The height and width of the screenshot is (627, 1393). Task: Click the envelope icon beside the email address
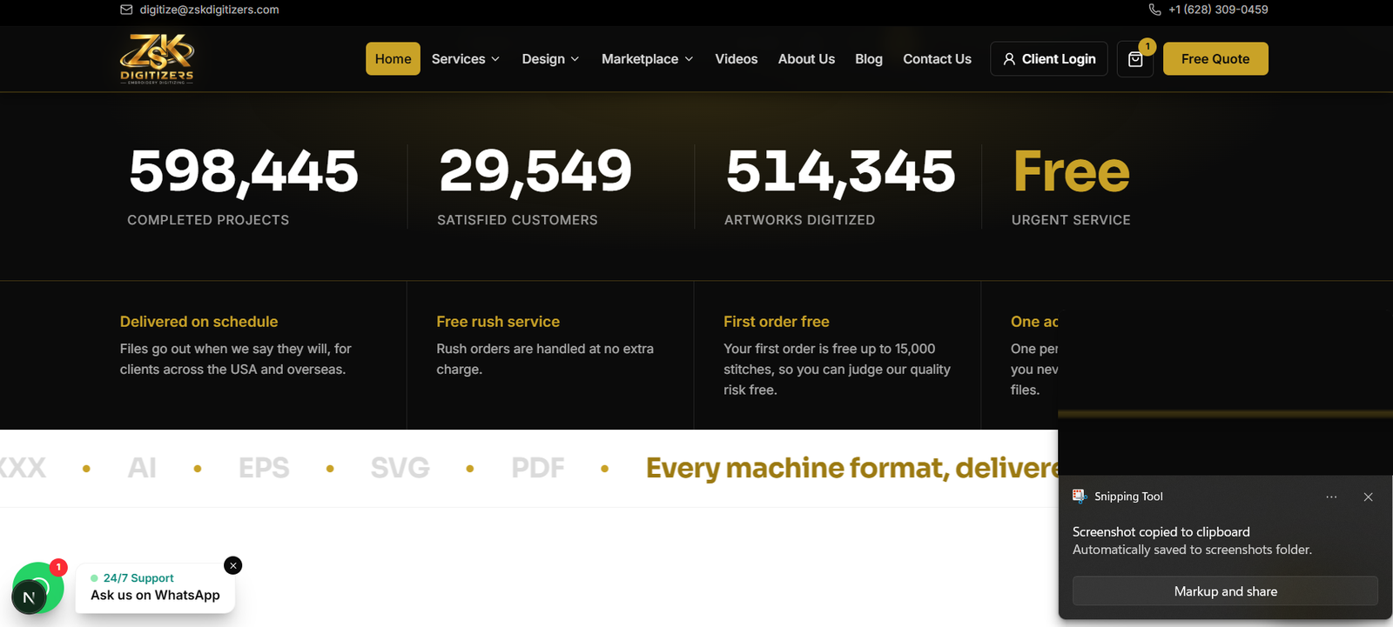pos(126,10)
